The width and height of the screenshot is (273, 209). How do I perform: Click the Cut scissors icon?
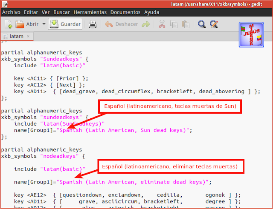point(162,24)
